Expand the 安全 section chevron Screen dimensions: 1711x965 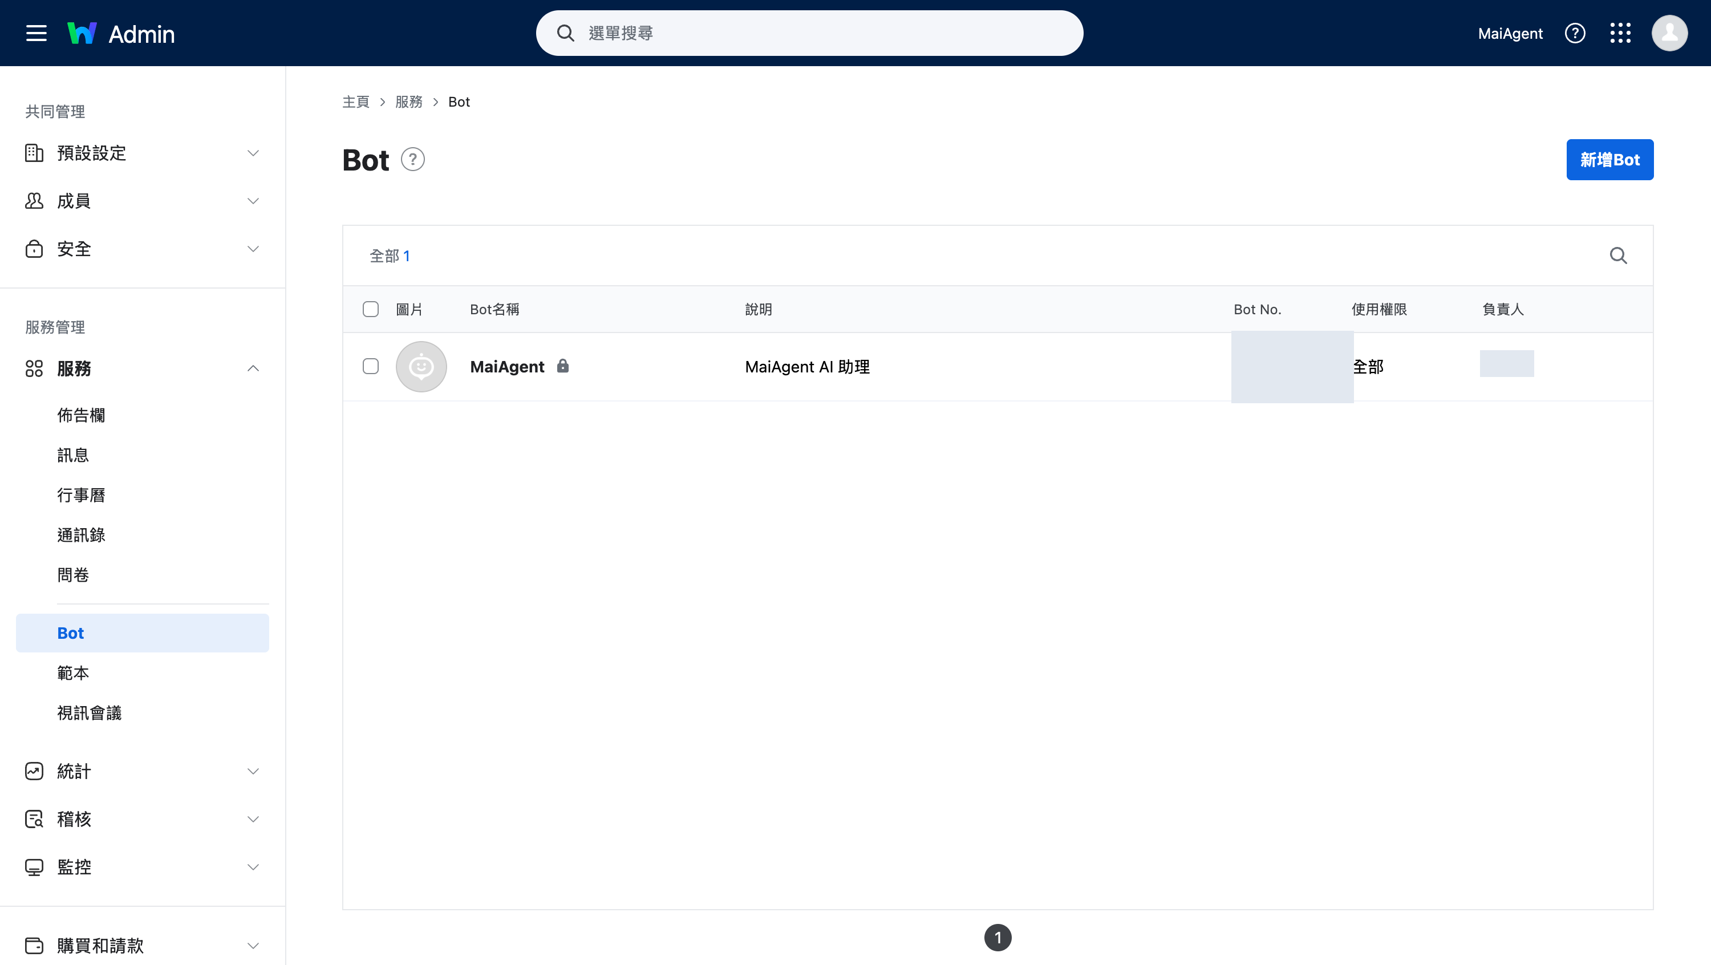[253, 249]
